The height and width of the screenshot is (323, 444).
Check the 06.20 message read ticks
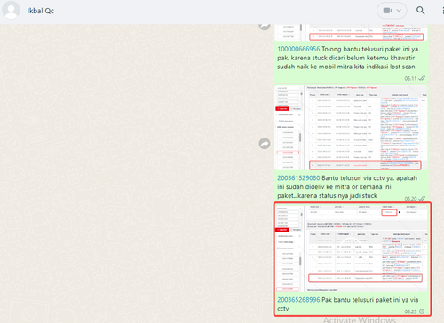click(x=422, y=199)
